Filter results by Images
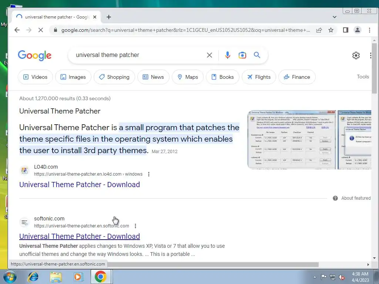This screenshot has height=284, width=379. pos(73,77)
